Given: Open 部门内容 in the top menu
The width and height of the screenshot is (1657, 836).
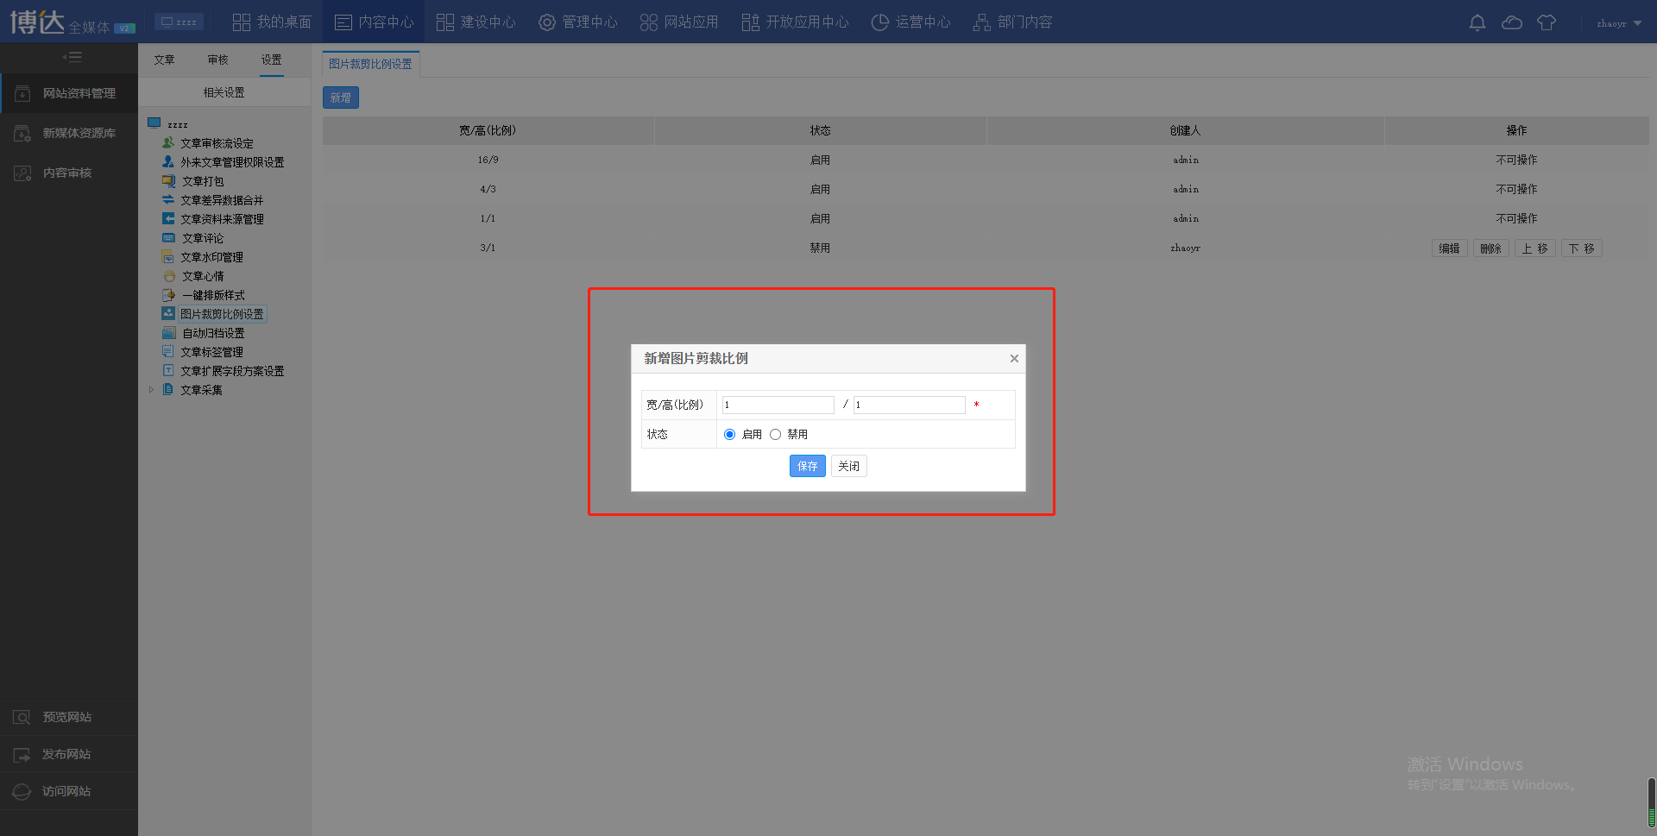Looking at the screenshot, I should [1012, 22].
